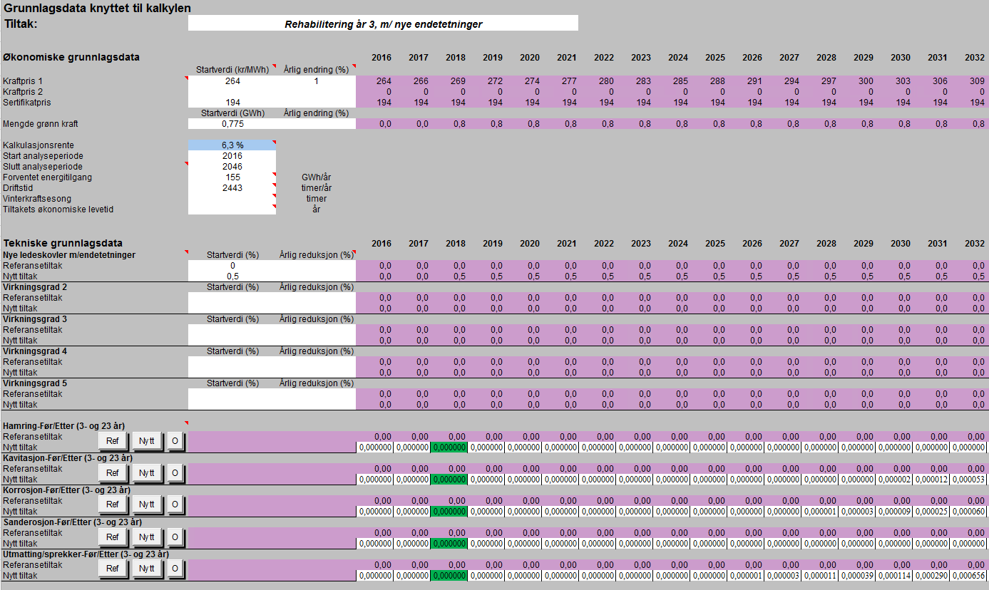The width and height of the screenshot is (989, 590).
Task: Select the Forventet energitilgang cell 155
Action: click(232, 177)
